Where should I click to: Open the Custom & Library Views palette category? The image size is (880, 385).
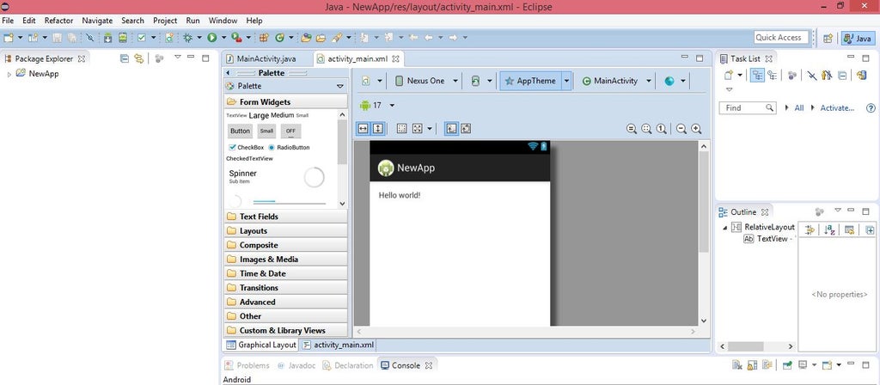point(285,331)
